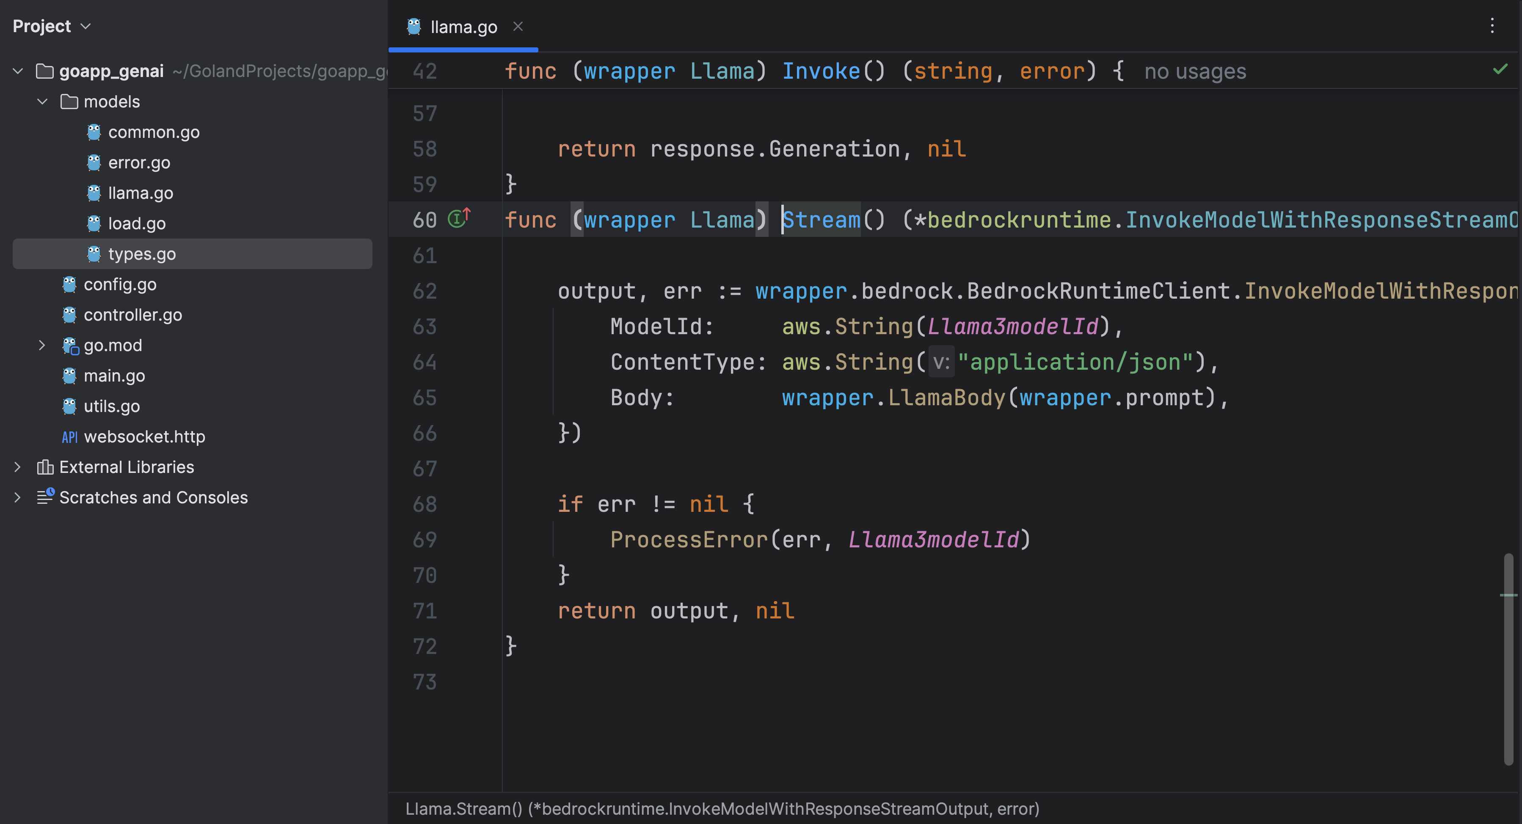Open the editor tabs kebab menu
Screen dimensions: 1522x824
click(1492, 25)
